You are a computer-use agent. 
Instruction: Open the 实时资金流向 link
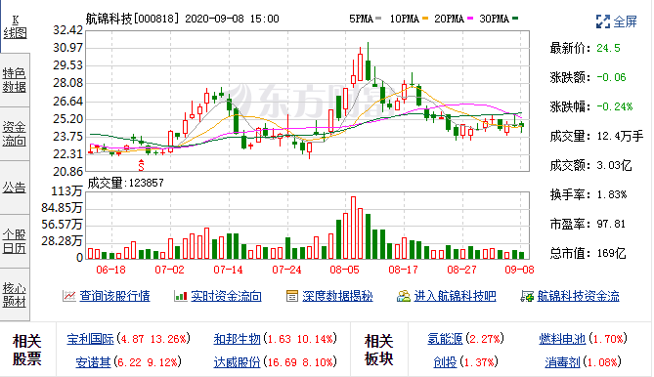coord(226,296)
